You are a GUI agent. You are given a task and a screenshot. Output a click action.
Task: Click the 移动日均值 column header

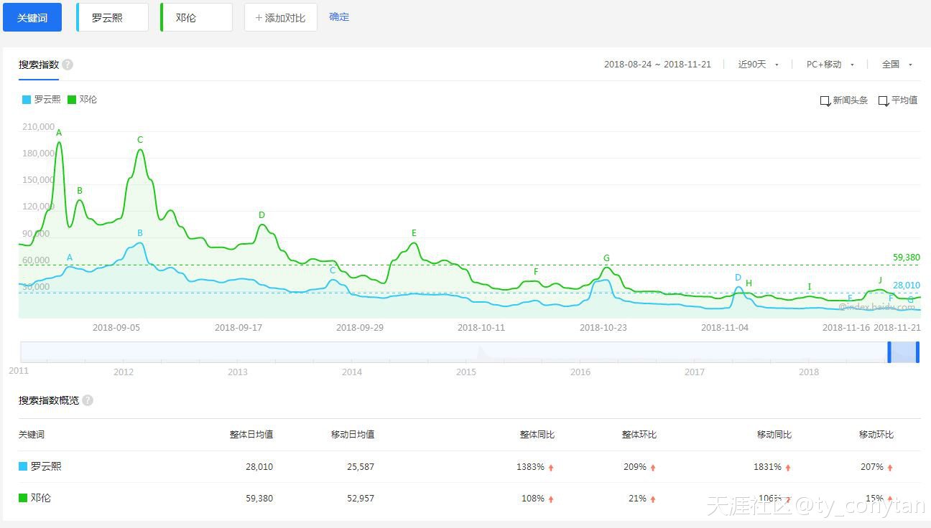pyautogui.click(x=353, y=435)
